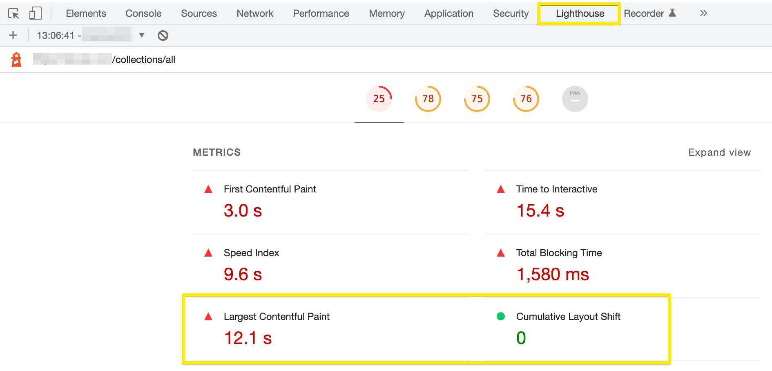This screenshot has width=772, height=371.
Task: Click the PWA badge gauge
Action: tap(575, 98)
